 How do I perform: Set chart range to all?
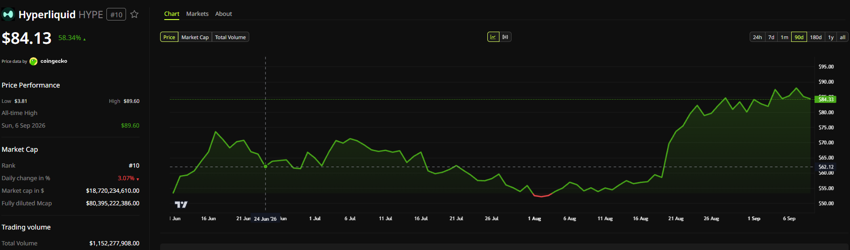[843, 37]
